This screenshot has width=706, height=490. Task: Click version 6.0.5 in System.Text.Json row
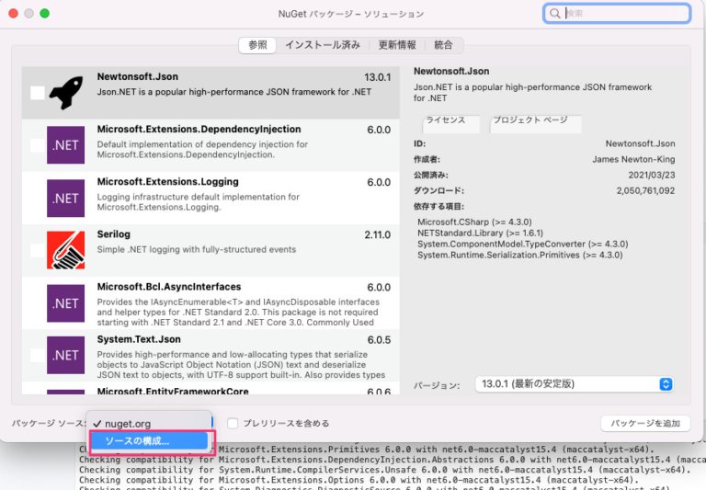click(x=379, y=339)
